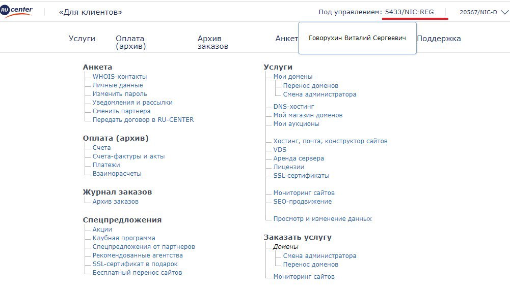Click the Журнал заказов section heading
Image resolution: width=510 pixels, height=291 pixels.
pyautogui.click(x=117, y=192)
